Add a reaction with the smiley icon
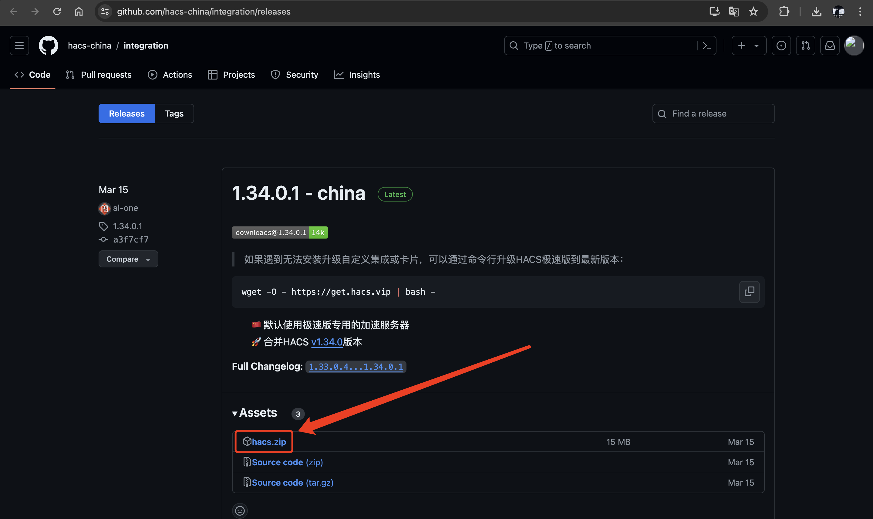The width and height of the screenshot is (873, 519). (x=240, y=511)
